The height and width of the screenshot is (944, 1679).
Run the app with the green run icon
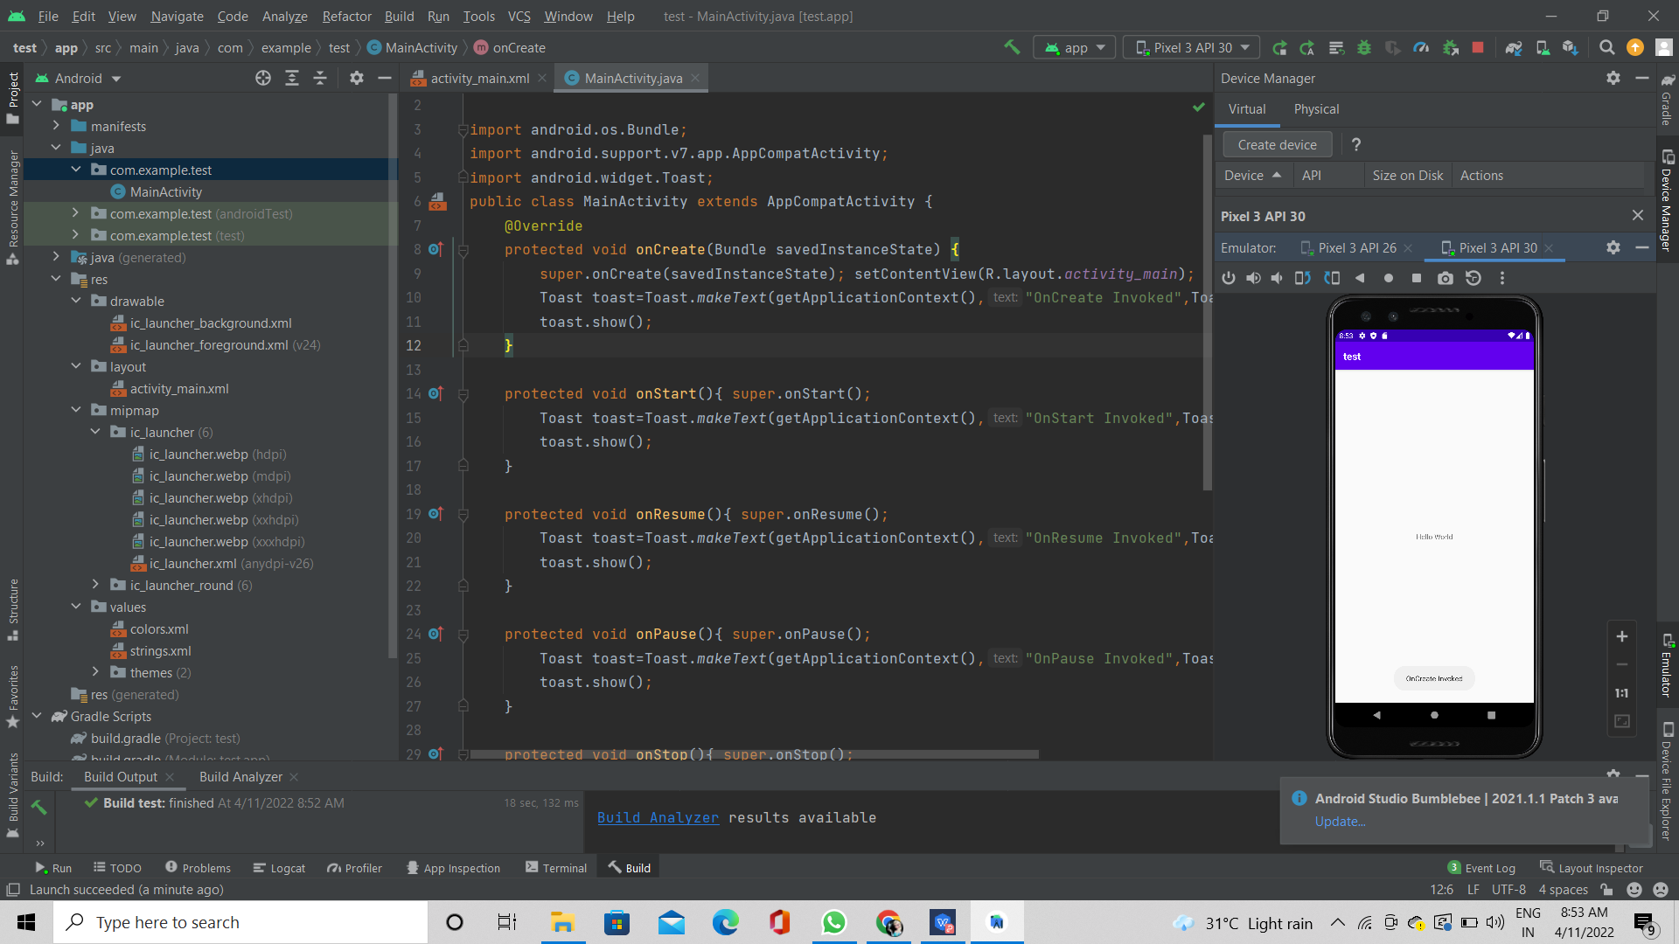[1280, 47]
